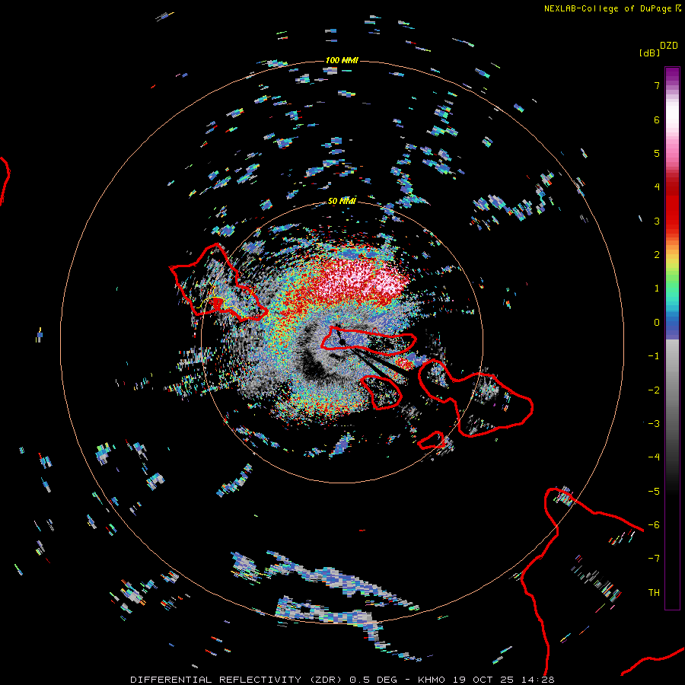This screenshot has width=685, height=685.
Task: Click the NEXLAB-College of DuPage credit text
Action: pos(612,8)
